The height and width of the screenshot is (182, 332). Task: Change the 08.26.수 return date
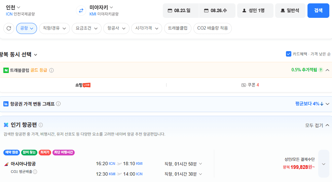[x=217, y=10]
